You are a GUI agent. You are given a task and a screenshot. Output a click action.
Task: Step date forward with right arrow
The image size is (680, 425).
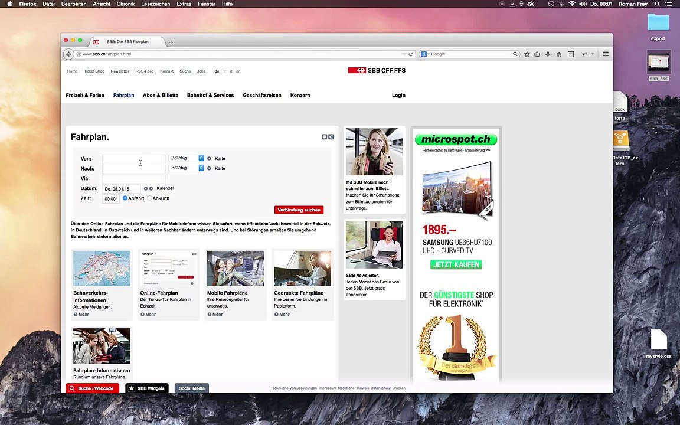tap(151, 189)
